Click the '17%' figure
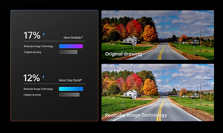This screenshot has width=223, height=133. coord(32,35)
